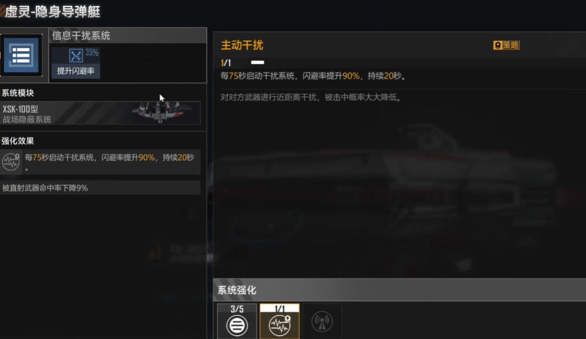Select the highlighted 1/1 waveform enhancement slot
Viewport: 586px width, 339px height.
tap(280, 321)
